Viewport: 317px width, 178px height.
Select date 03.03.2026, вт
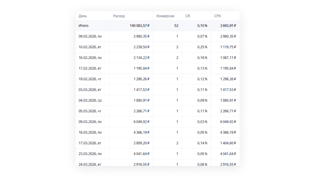point(90,90)
